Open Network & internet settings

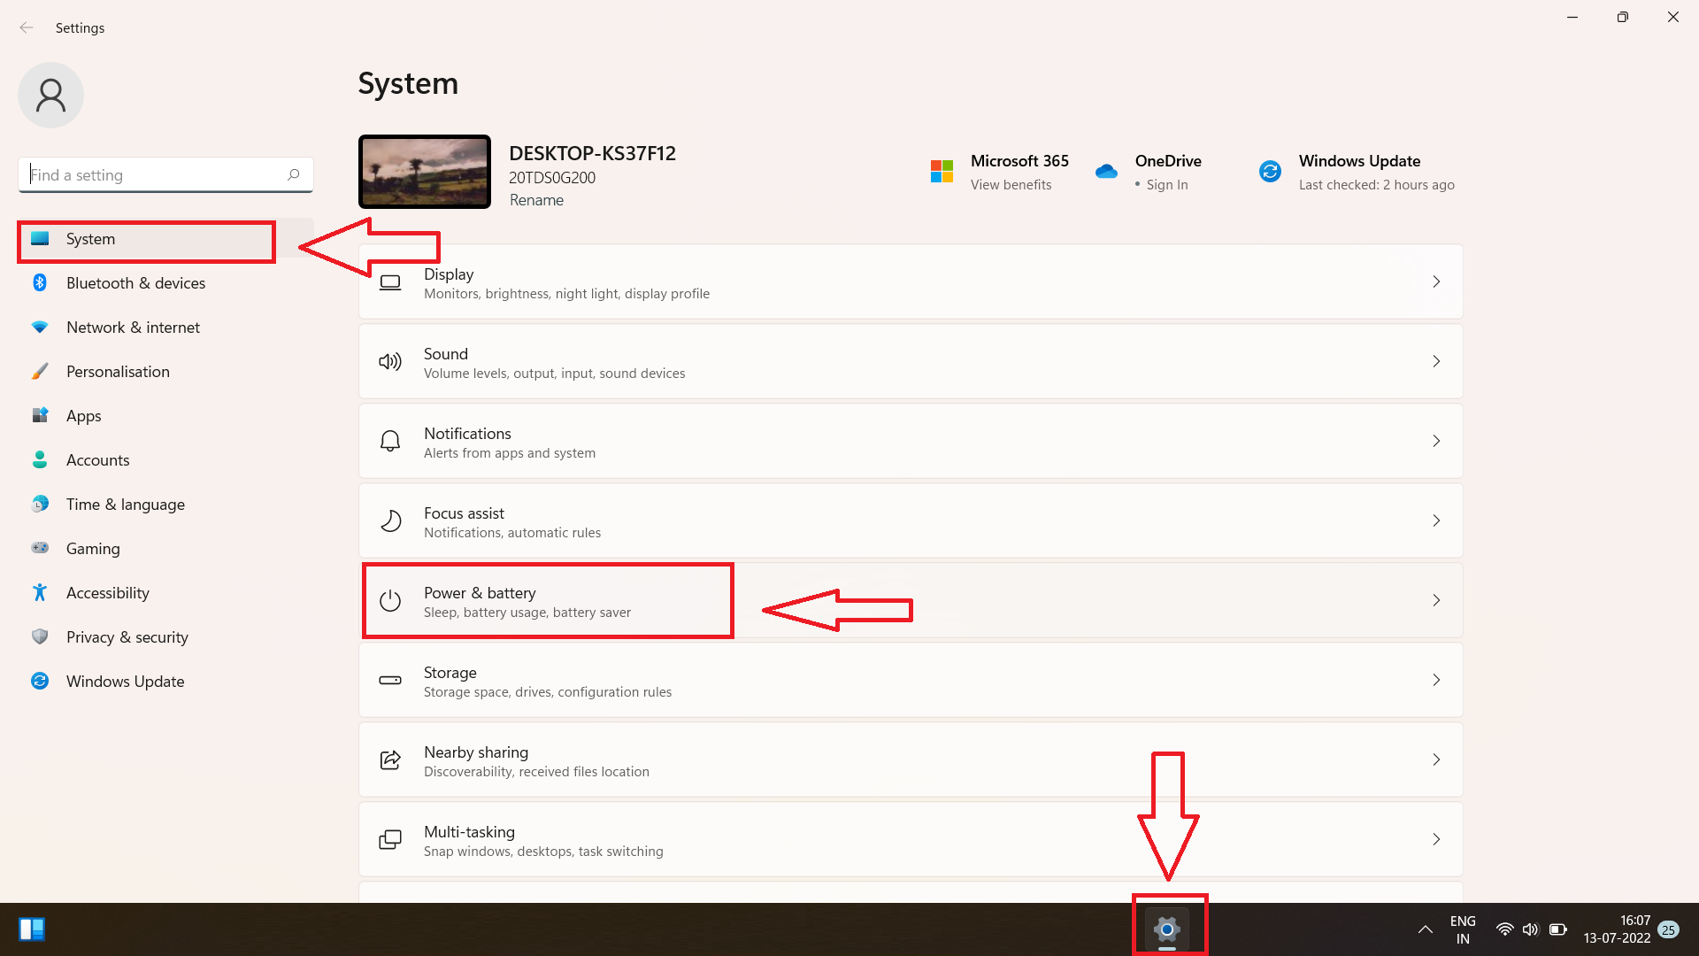coord(133,328)
